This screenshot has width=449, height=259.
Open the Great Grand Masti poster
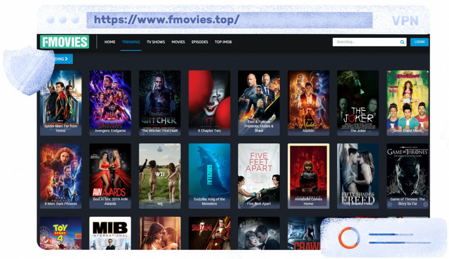(x=407, y=103)
